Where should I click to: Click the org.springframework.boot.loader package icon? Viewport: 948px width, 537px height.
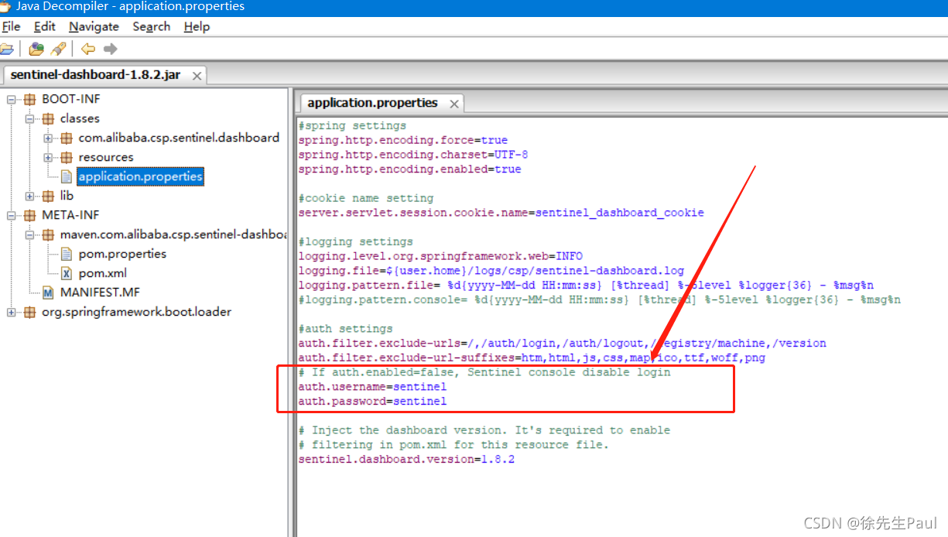pos(29,312)
